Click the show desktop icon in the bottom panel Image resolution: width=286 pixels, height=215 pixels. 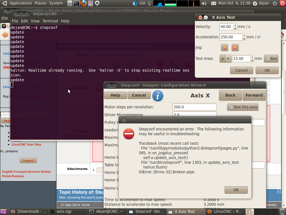click(3, 212)
